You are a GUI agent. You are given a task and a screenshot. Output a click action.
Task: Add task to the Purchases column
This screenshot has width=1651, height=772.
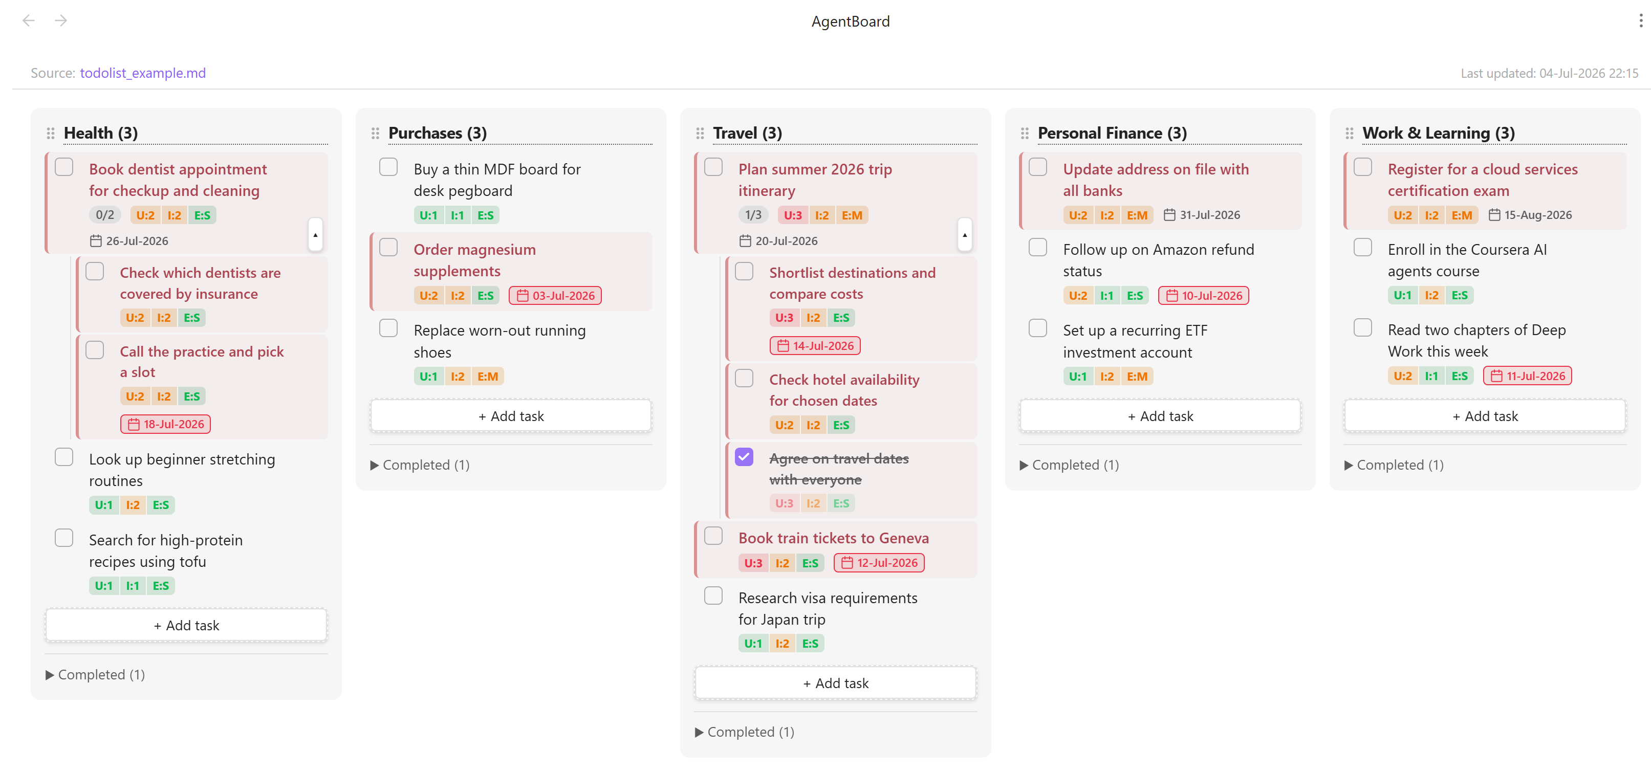pyautogui.click(x=511, y=416)
